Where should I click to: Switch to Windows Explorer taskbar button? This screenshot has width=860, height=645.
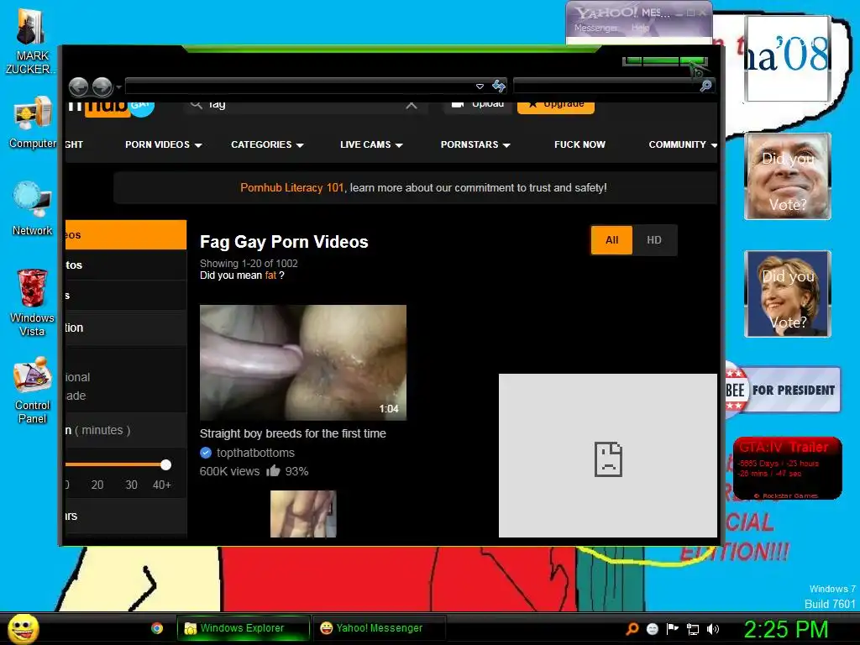click(243, 628)
